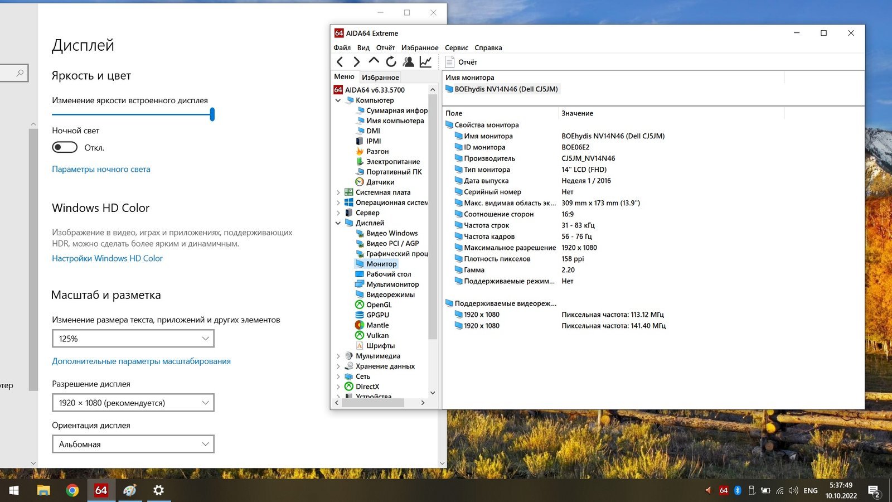Image resolution: width=892 pixels, height=502 pixels.
Task: Select Видео PCI / AGP tree item
Action: (x=387, y=243)
